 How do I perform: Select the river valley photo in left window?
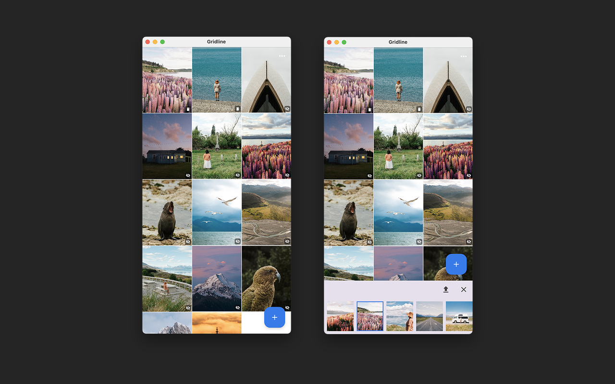tap(266, 213)
